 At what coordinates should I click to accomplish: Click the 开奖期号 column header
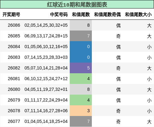click(x=11, y=14)
